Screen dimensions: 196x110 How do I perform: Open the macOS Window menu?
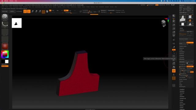point(11,1)
